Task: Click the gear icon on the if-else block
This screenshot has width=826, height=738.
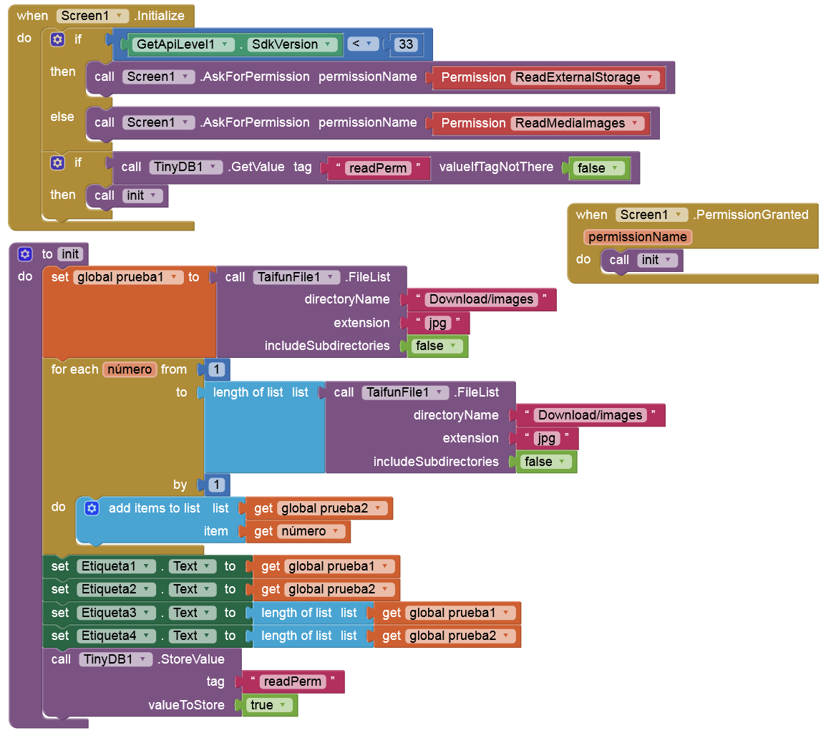Action: (x=57, y=39)
